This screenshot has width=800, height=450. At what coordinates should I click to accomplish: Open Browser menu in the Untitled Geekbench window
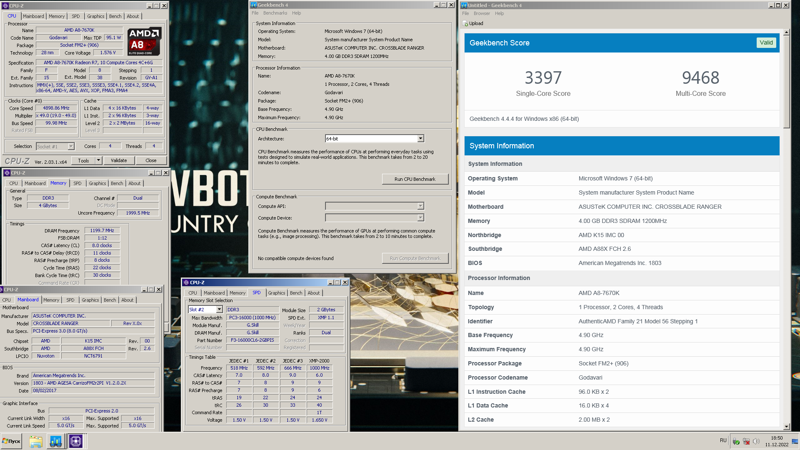(482, 14)
